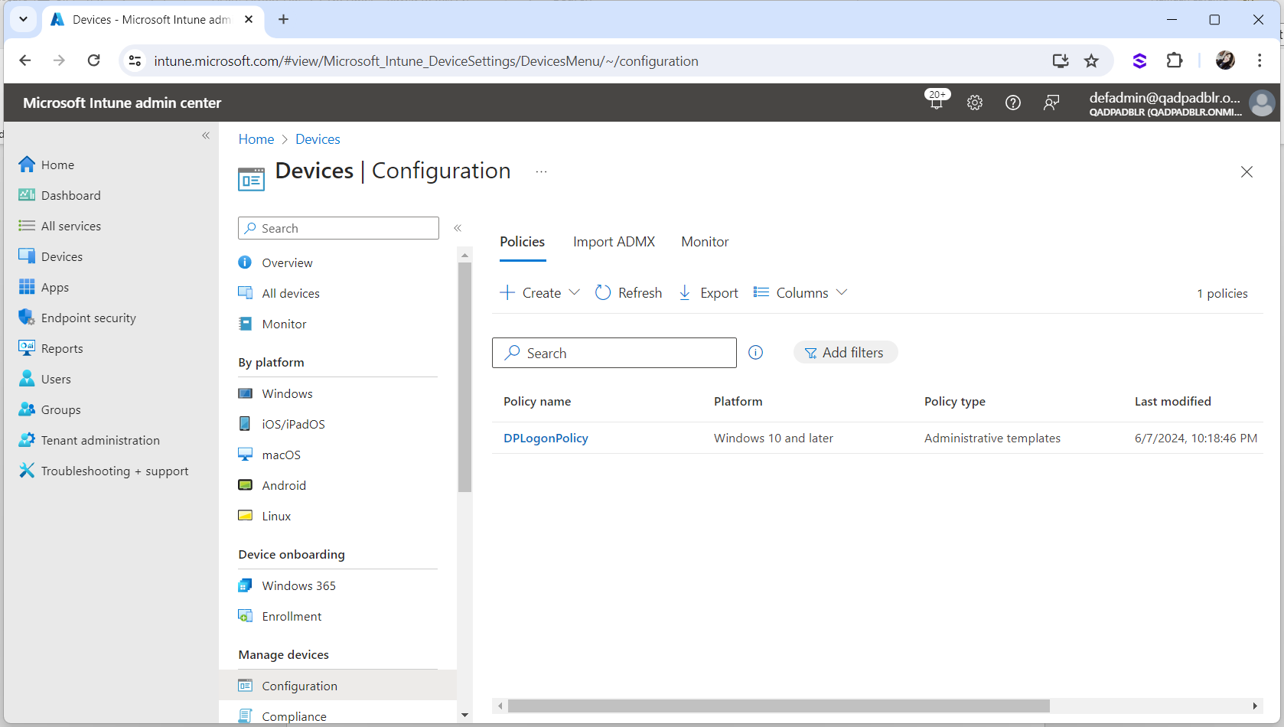Go to Home breadcrumb link
The height and width of the screenshot is (727, 1284).
tap(256, 139)
